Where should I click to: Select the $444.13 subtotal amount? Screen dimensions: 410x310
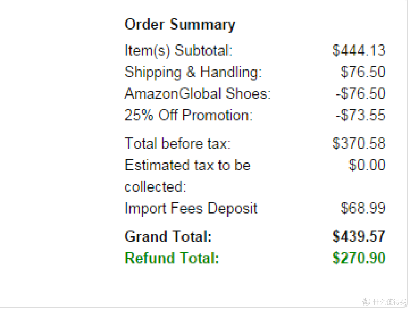(x=358, y=50)
